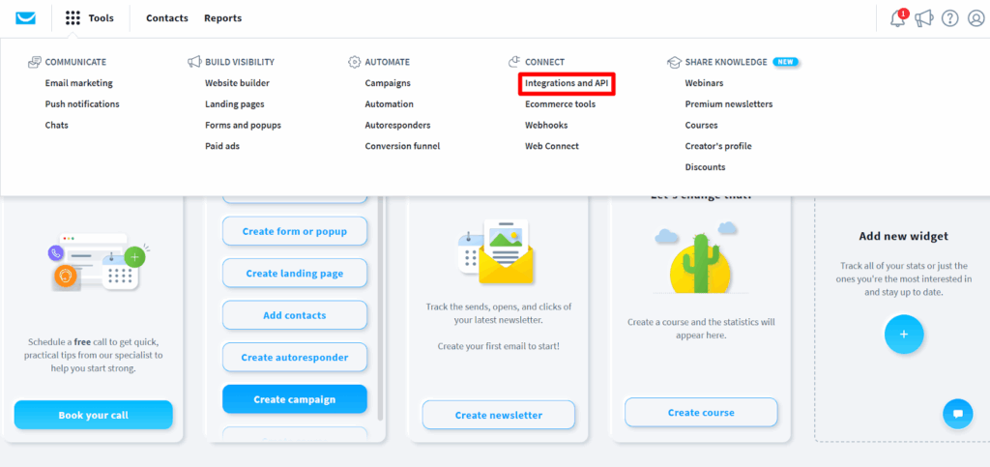Open Chats from Communicate
Image resolution: width=990 pixels, height=467 pixels.
pos(57,125)
